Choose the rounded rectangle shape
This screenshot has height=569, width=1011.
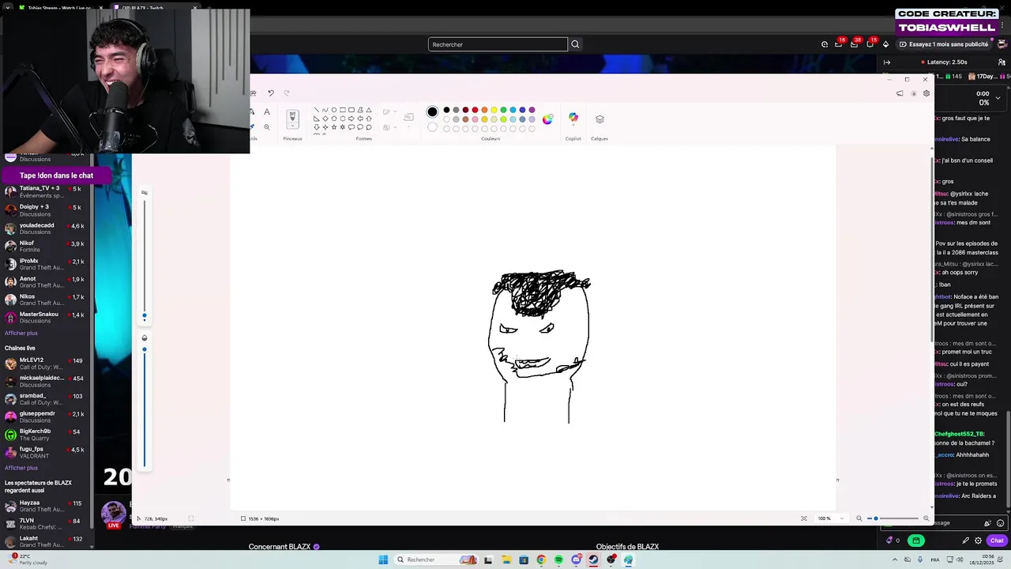(x=351, y=110)
